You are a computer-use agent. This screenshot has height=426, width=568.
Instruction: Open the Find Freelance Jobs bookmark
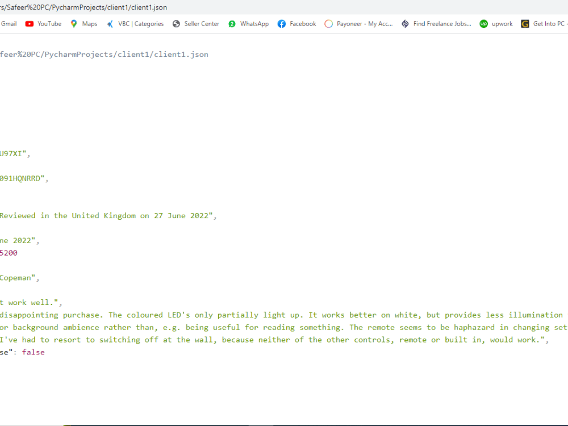click(x=404, y=23)
